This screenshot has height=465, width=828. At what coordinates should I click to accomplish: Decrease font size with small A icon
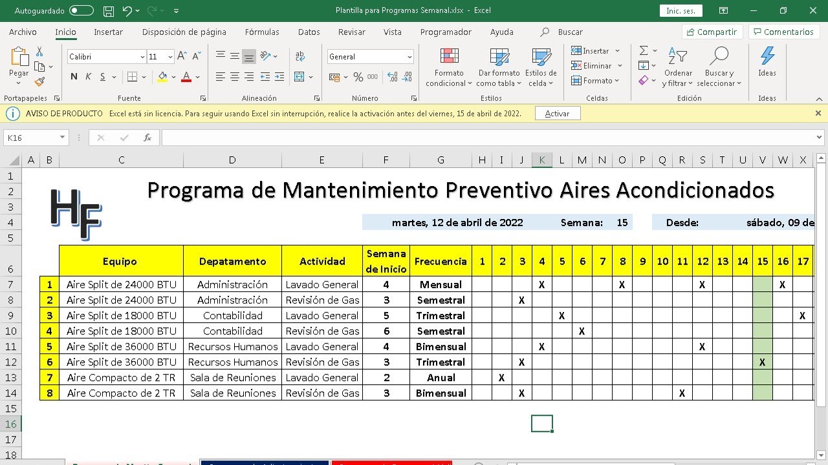(195, 57)
